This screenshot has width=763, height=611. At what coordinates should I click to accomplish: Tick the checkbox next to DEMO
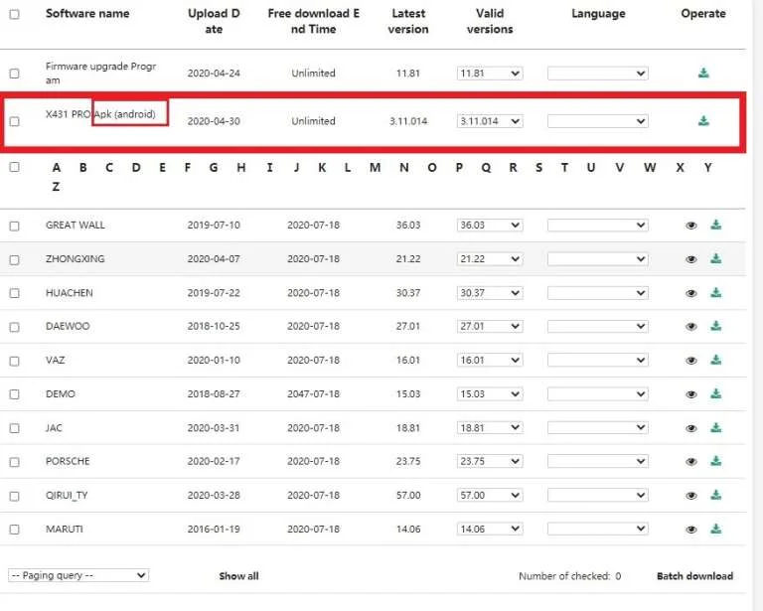coord(14,395)
